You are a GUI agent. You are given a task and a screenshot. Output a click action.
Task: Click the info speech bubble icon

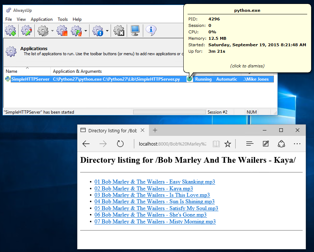tap(151, 30)
